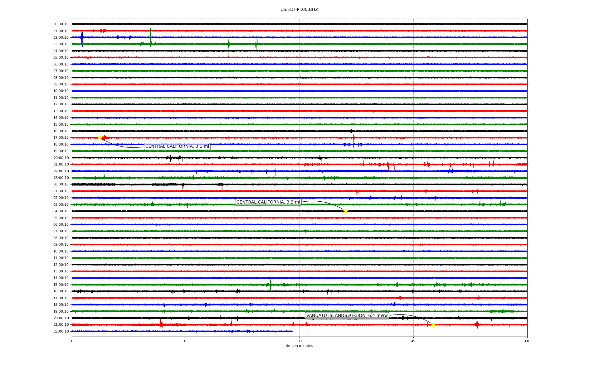The height and width of the screenshot is (374, 599).
Task: Click the tall green spike at the top on the 03:00:10 trace
Action: coord(150,34)
